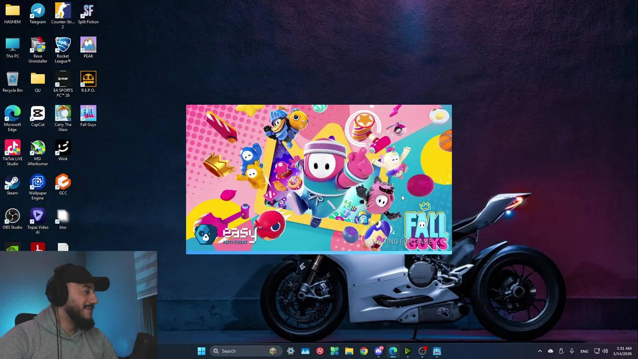Open the volume speaker tray icon
This screenshot has width=638, height=359.
pyautogui.click(x=605, y=351)
